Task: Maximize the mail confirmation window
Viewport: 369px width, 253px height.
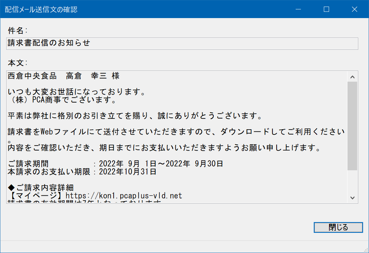Action: click(x=326, y=9)
